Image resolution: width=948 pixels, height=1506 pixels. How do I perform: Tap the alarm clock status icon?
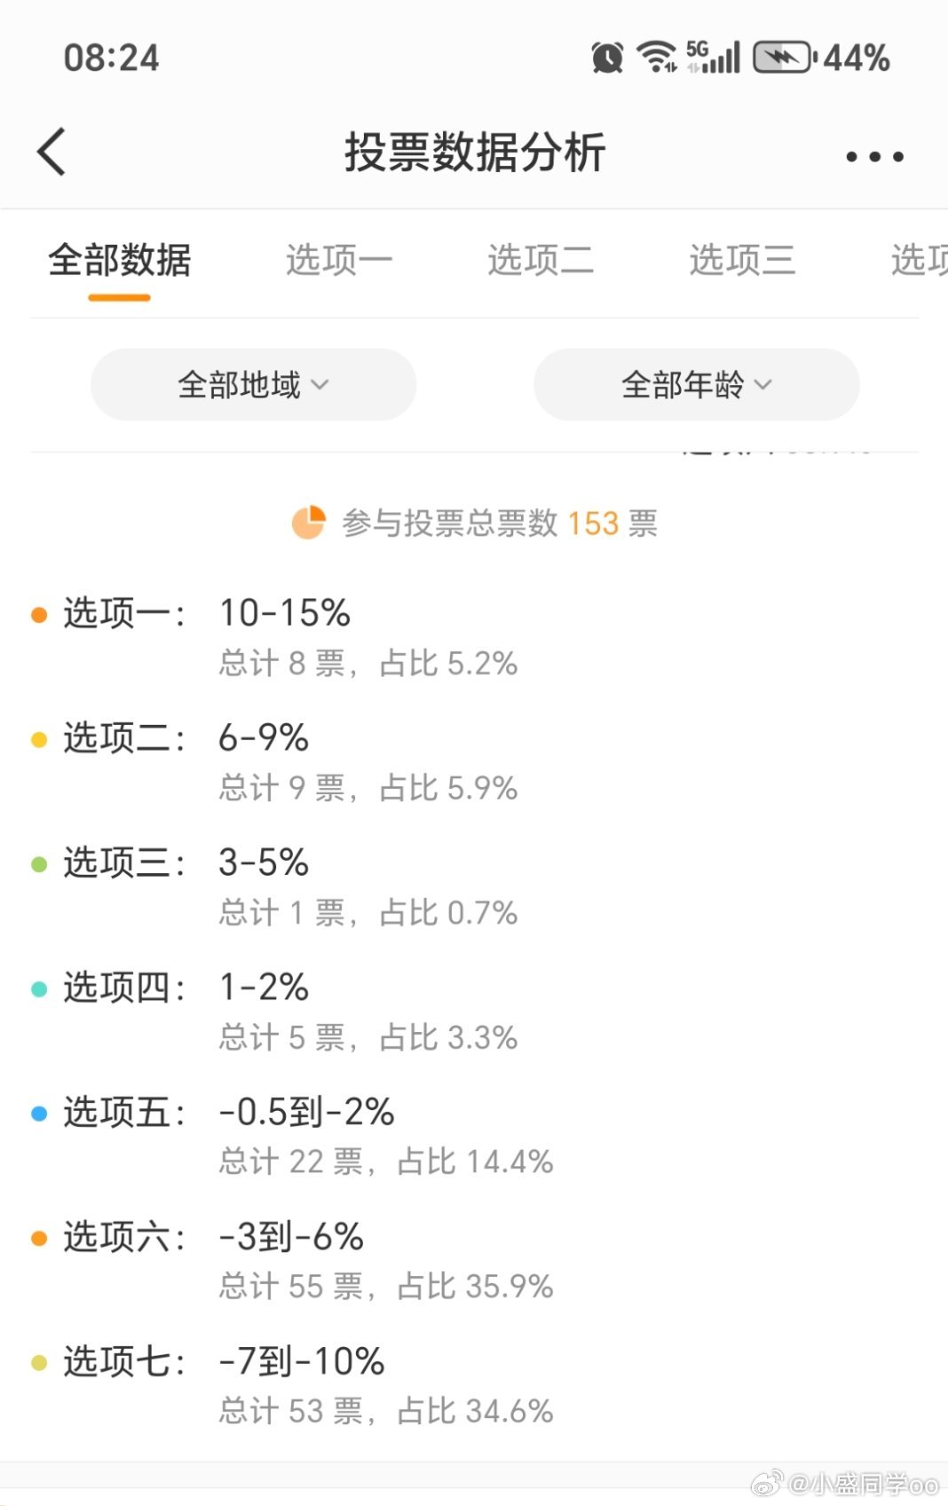(607, 58)
